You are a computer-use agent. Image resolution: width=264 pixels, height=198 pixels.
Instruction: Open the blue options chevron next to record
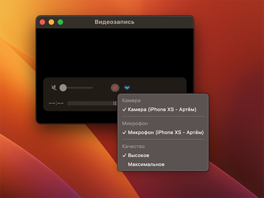point(127,88)
